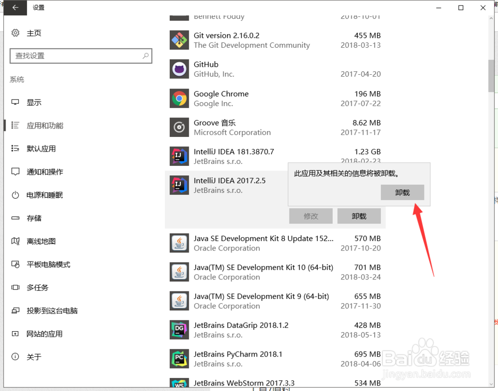
Task: Click the GitHub app icon
Action: [179, 69]
